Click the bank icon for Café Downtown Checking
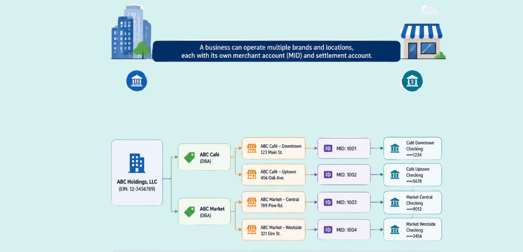523x252 pixels. pos(395,148)
